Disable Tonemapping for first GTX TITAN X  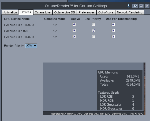(113, 24)
